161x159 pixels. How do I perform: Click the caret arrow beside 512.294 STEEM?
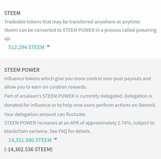click(48, 46)
